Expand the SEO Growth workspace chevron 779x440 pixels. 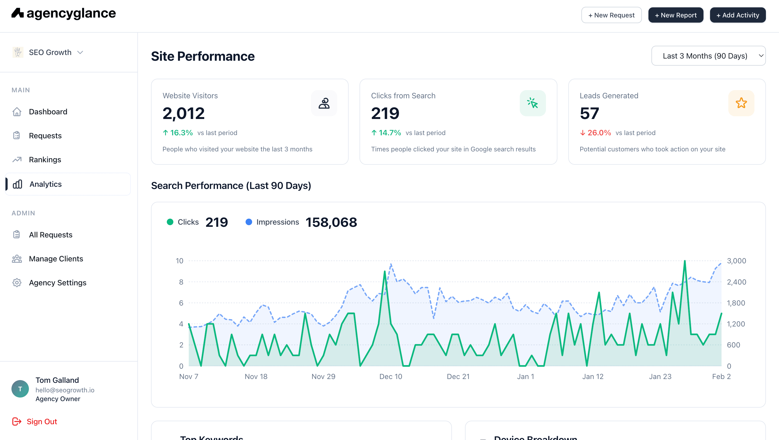80,52
